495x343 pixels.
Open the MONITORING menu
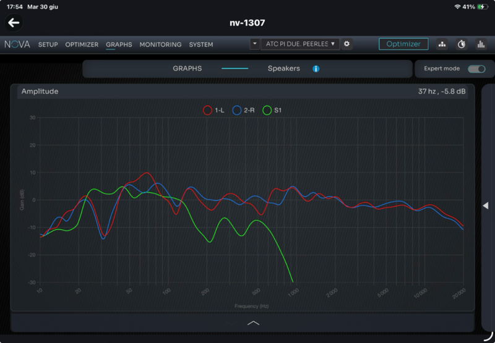click(x=160, y=44)
